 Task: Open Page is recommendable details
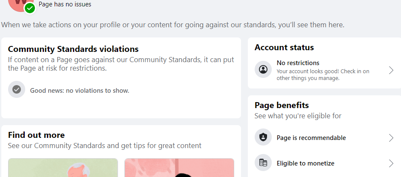tap(324, 138)
